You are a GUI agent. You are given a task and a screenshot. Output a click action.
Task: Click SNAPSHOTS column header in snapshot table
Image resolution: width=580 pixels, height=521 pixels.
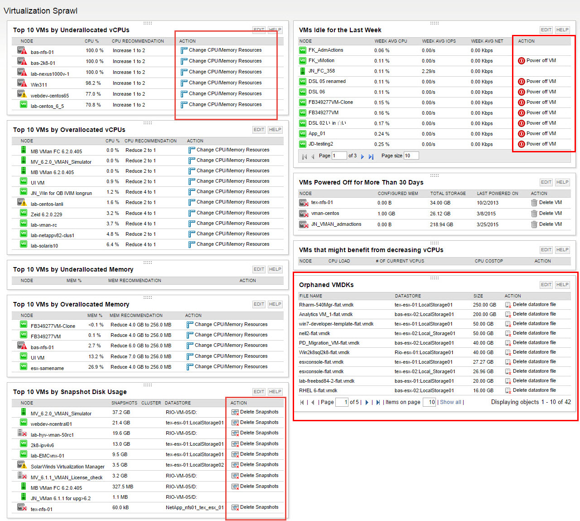tap(124, 403)
